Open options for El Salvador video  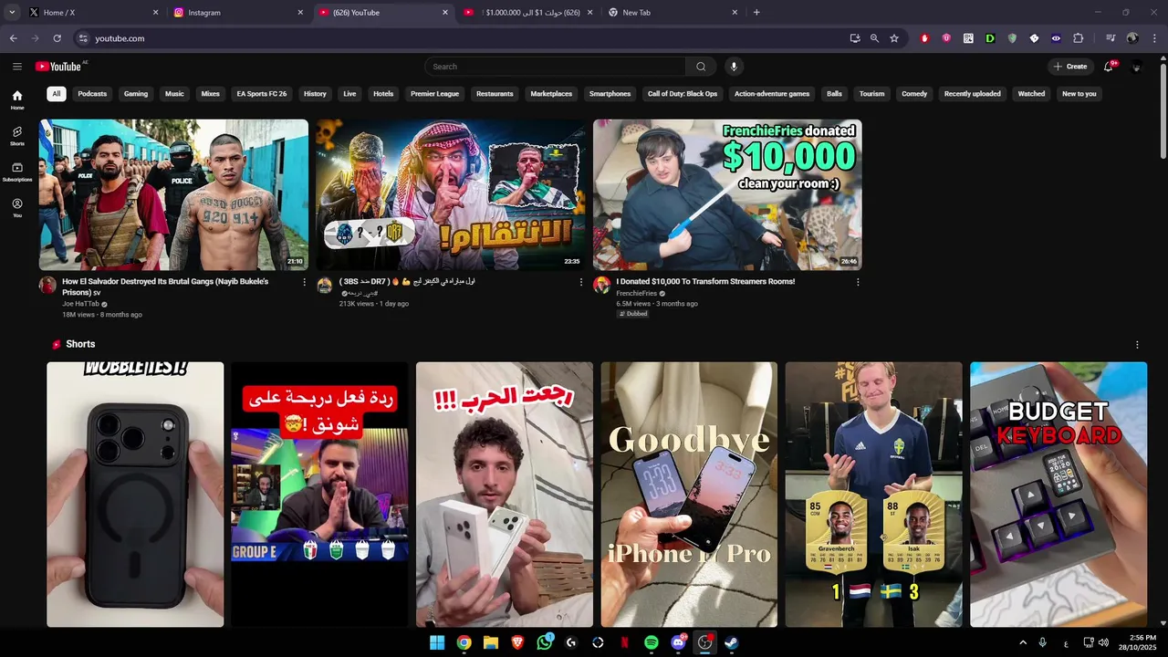[x=304, y=282]
